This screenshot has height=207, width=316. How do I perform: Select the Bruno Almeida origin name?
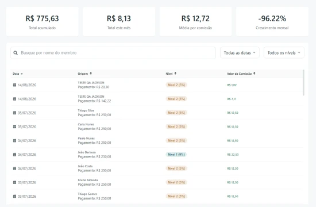pos(88,180)
